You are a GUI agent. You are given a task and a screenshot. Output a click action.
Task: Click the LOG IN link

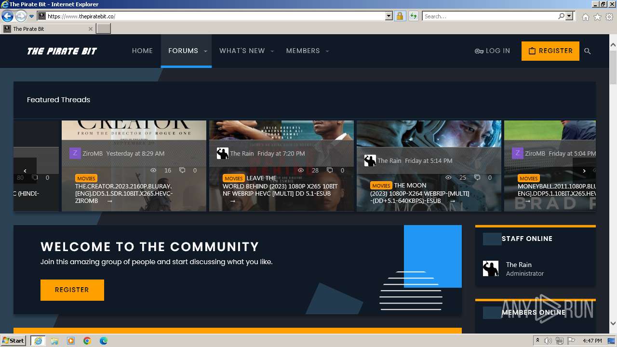492,51
